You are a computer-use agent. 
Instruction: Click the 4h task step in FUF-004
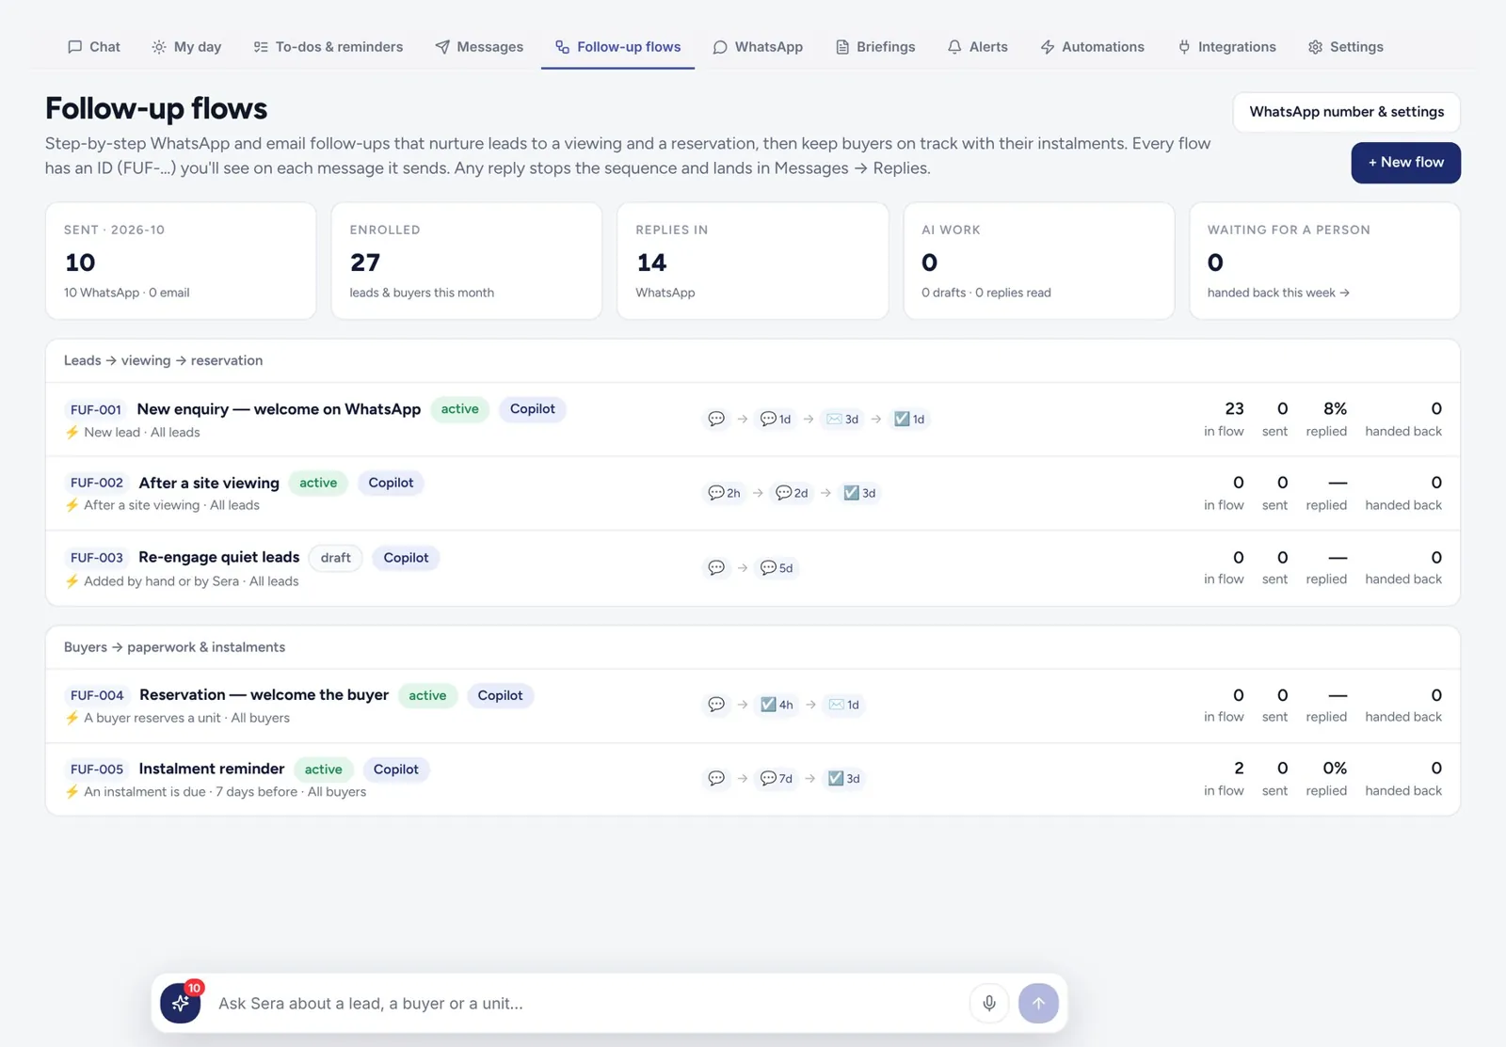[777, 705]
